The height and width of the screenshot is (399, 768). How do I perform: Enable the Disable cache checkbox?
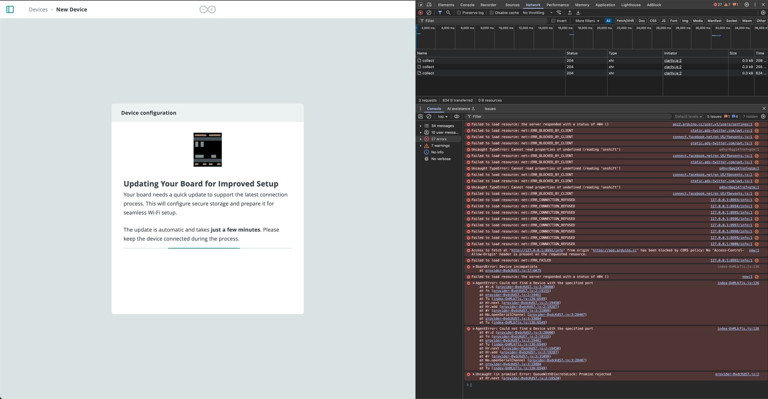pos(492,12)
